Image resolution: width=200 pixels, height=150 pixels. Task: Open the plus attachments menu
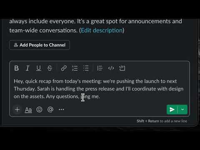click(x=17, y=110)
